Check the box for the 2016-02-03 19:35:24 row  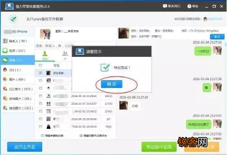[41, 126]
